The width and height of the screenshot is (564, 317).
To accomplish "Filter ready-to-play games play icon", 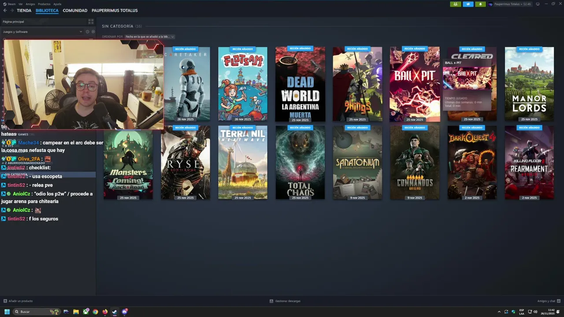I will tap(93, 32).
